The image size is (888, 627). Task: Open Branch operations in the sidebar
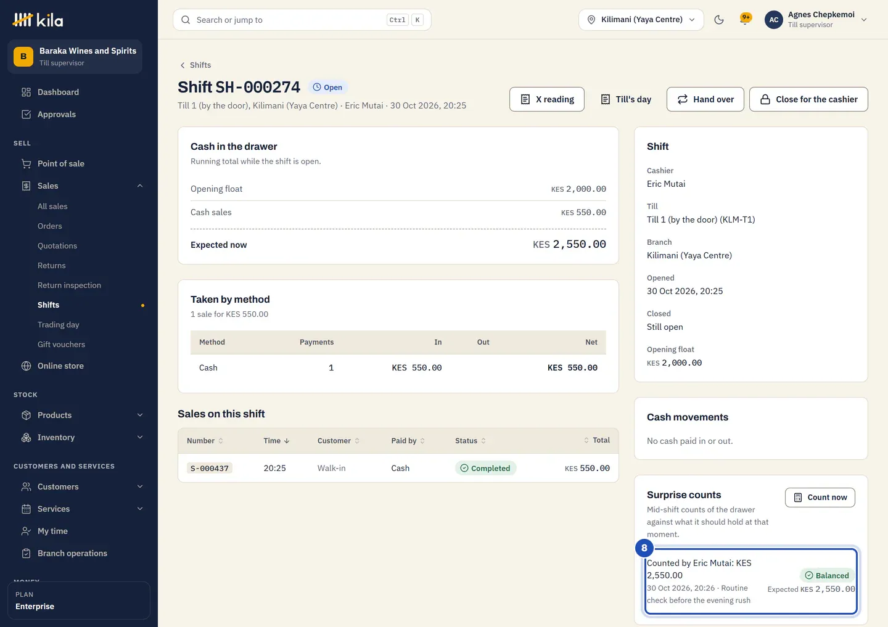(79, 554)
